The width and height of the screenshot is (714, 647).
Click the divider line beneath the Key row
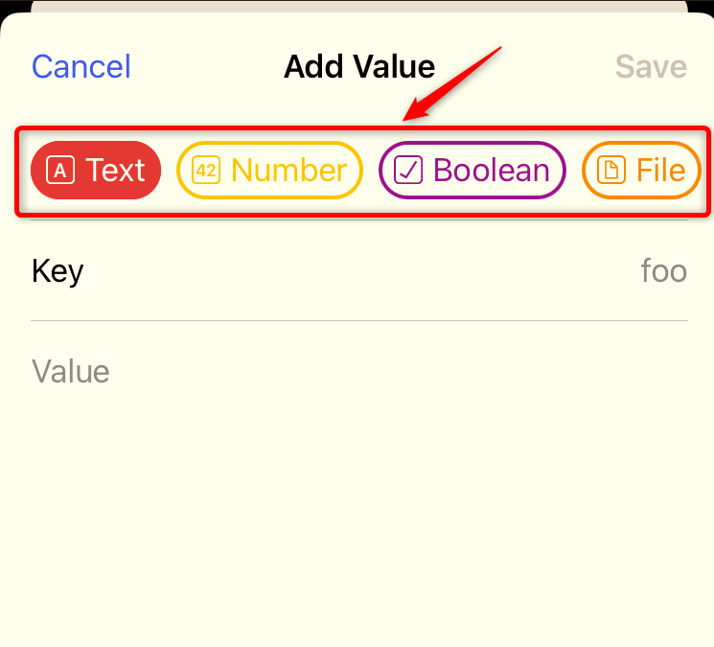[x=359, y=320]
